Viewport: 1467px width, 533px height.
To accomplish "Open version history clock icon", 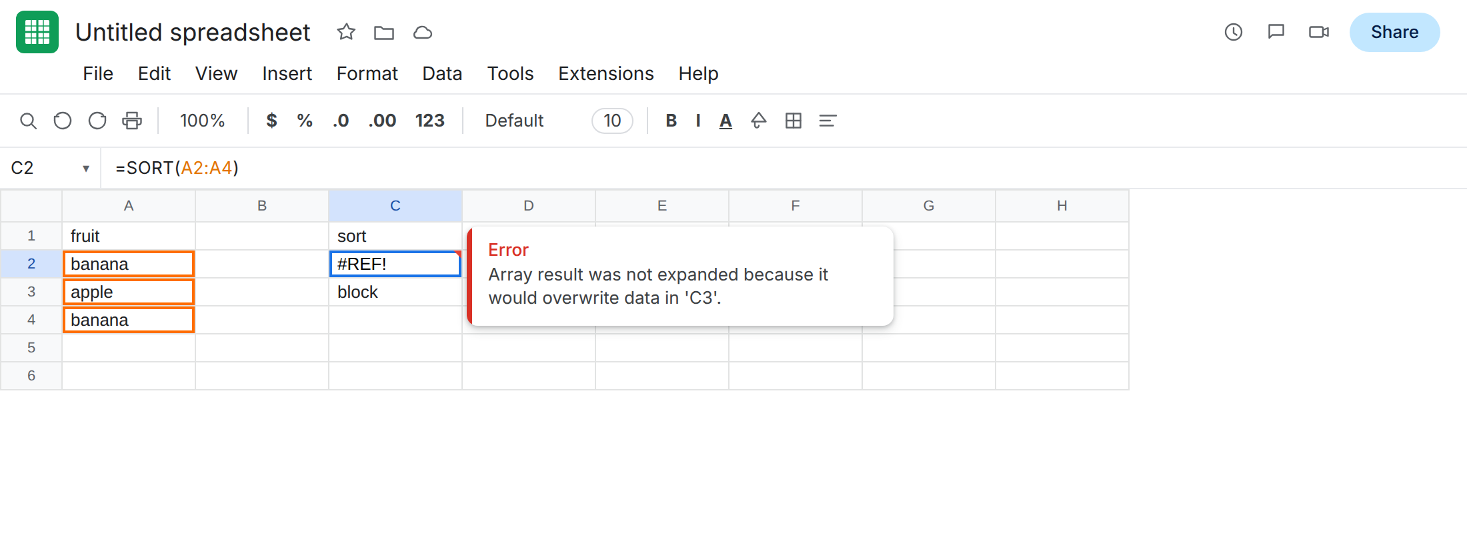I will tap(1234, 32).
